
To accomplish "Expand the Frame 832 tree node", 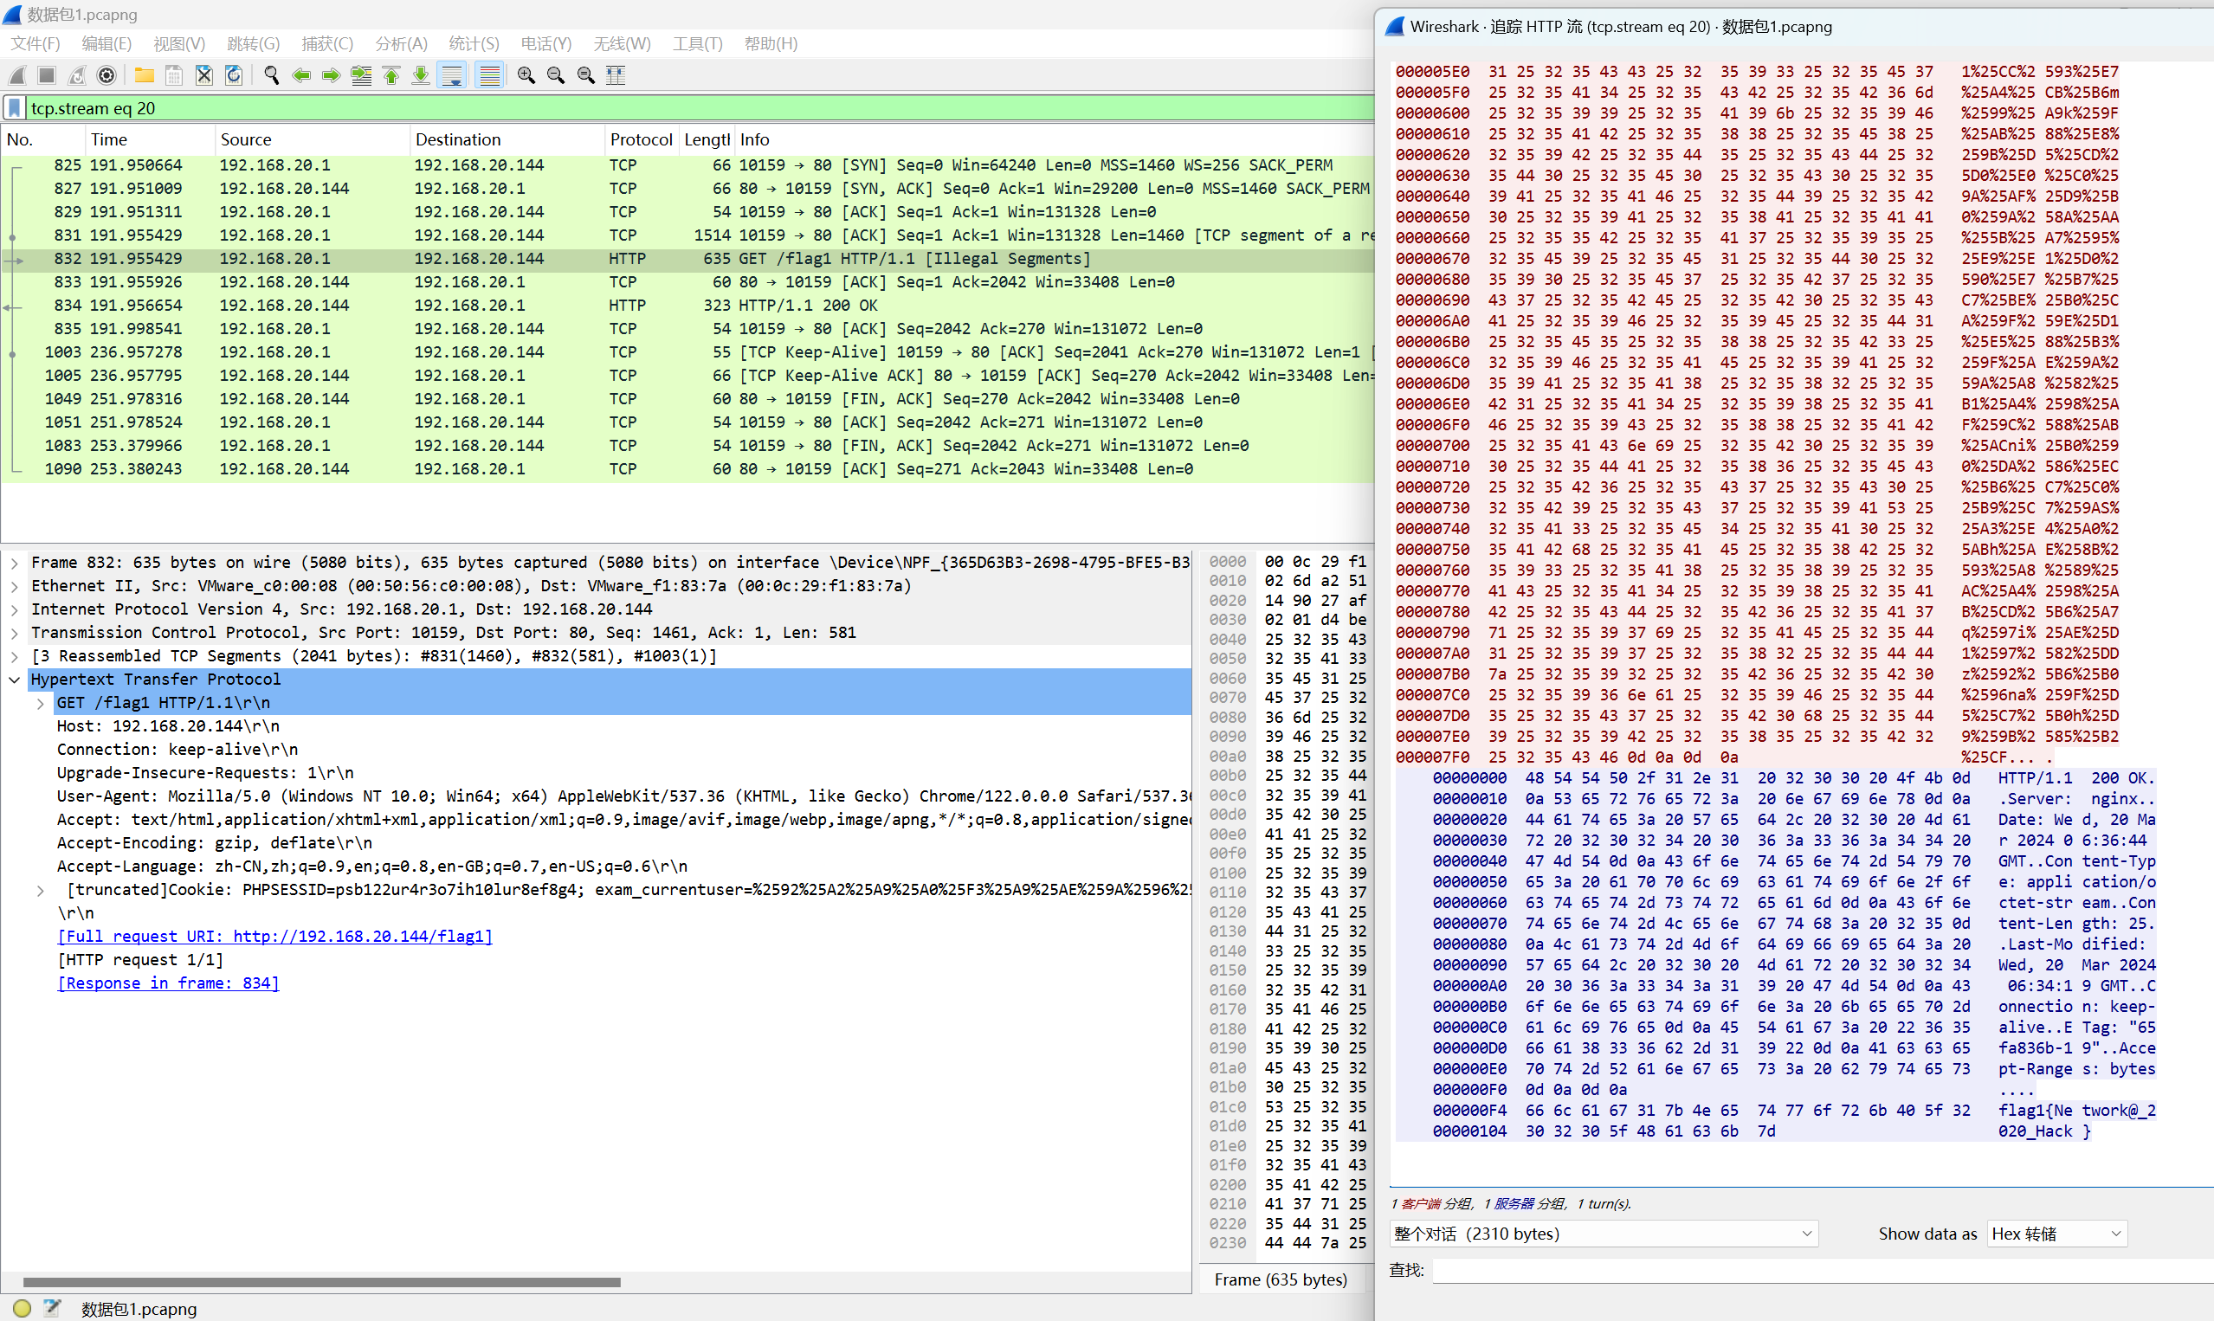I will point(14,563).
